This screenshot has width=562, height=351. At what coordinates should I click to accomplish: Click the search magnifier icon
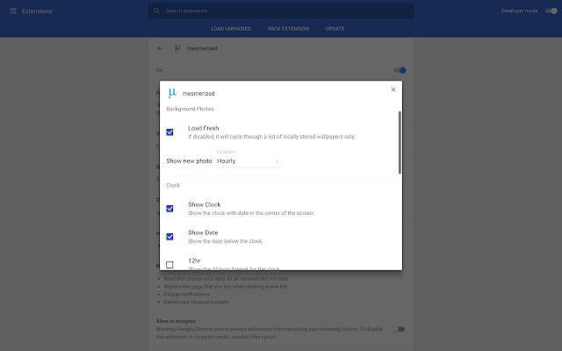point(156,11)
